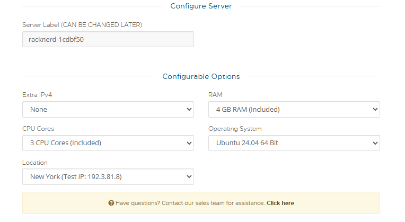The height and width of the screenshot is (222, 405).
Task: Click the arrow on Extra IPv4 select
Action: [x=189, y=110]
